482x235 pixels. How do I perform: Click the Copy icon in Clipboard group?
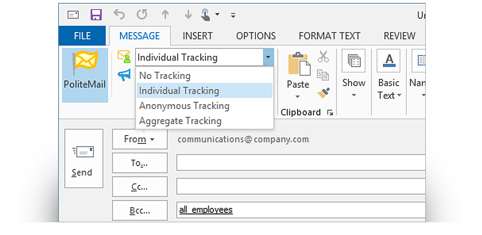[323, 75]
